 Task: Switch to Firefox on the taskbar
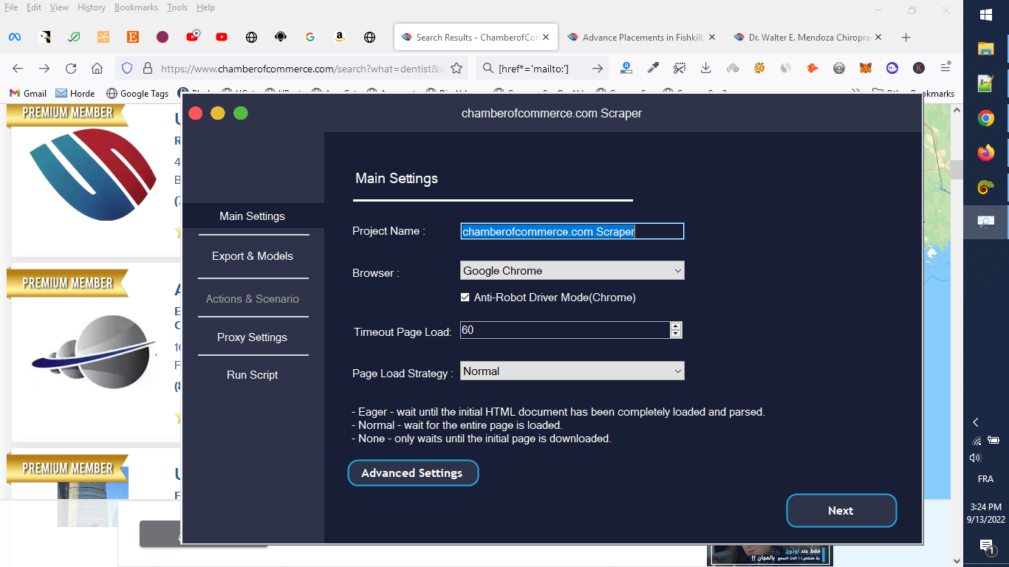pyautogui.click(x=986, y=153)
